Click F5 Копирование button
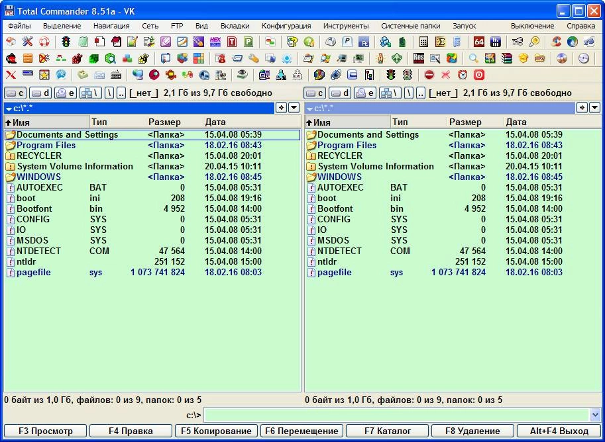The height and width of the screenshot is (442, 605). coord(216,431)
